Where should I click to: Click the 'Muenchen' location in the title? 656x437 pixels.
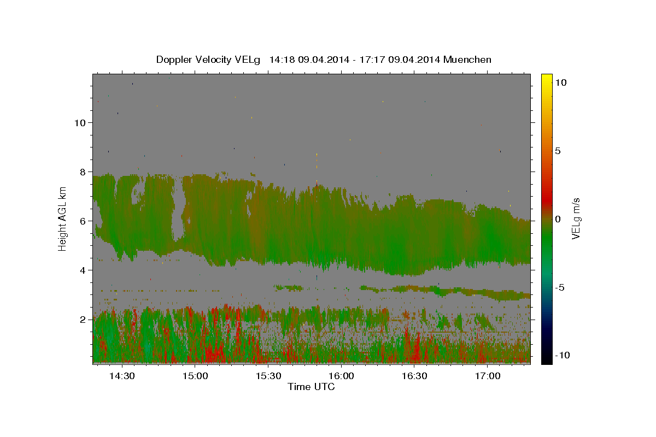467,60
